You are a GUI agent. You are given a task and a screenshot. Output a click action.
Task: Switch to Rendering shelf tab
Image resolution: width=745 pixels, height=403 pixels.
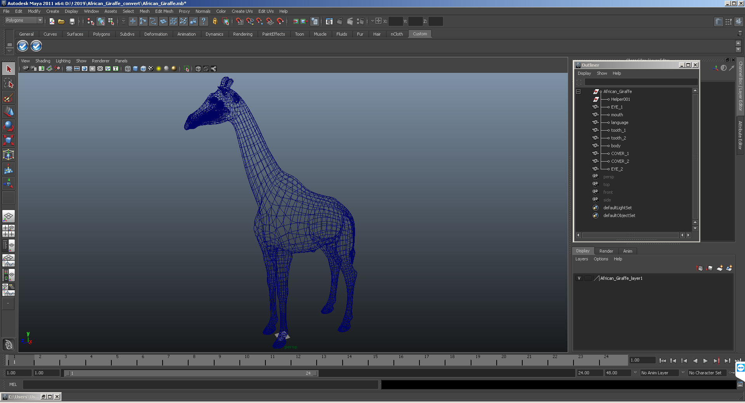point(243,34)
